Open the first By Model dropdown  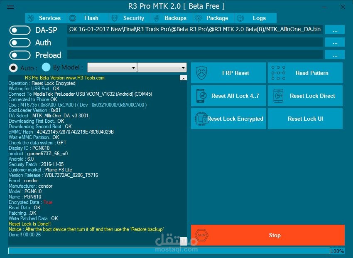coord(112,67)
